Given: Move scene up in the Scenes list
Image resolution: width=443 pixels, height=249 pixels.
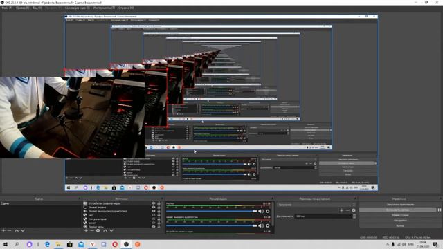Looking at the screenshot, I should click(17, 230).
